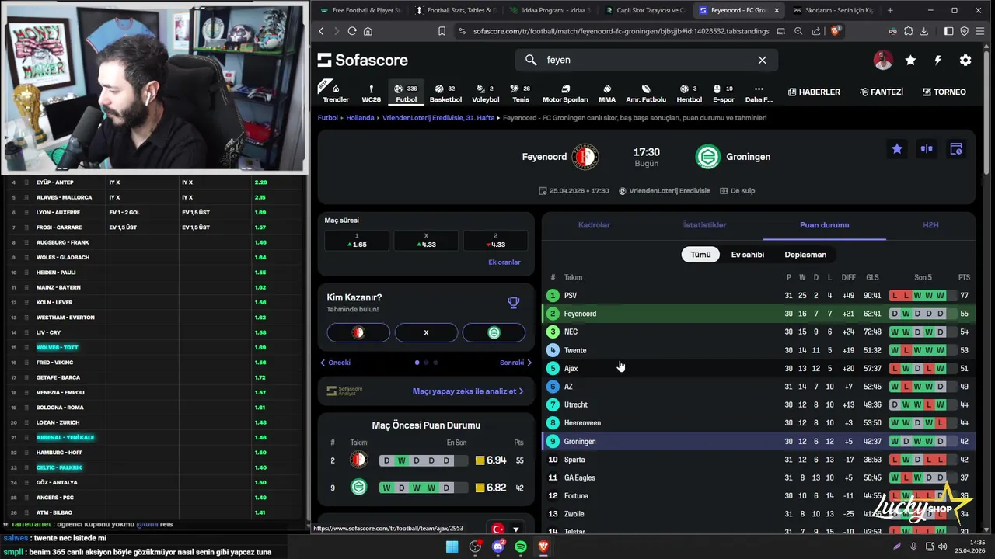Switch standings to Deplasman
The image size is (995, 559).
coord(805,255)
